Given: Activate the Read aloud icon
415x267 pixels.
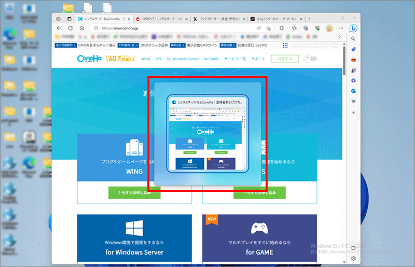Looking at the screenshot, I should tap(259, 28).
